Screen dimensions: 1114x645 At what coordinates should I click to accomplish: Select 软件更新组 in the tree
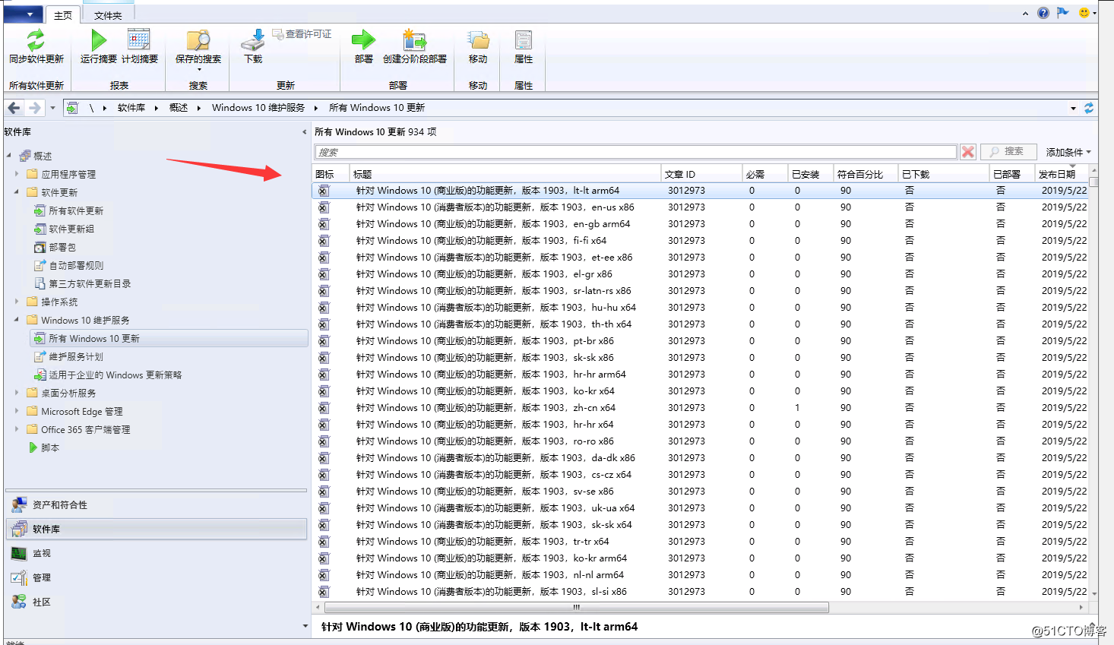point(71,229)
